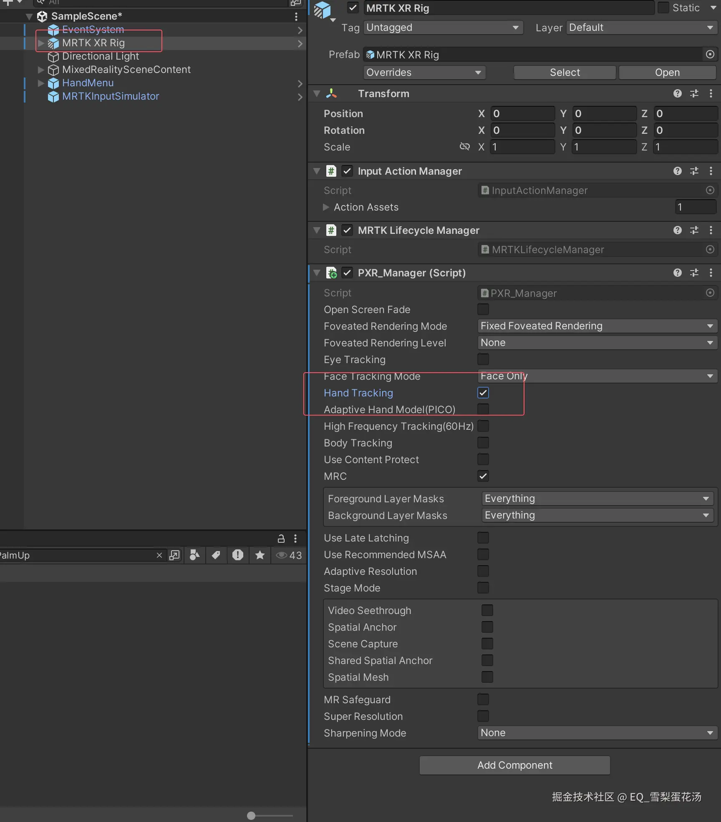Expand HandMenu in hierarchy

pyautogui.click(x=41, y=83)
